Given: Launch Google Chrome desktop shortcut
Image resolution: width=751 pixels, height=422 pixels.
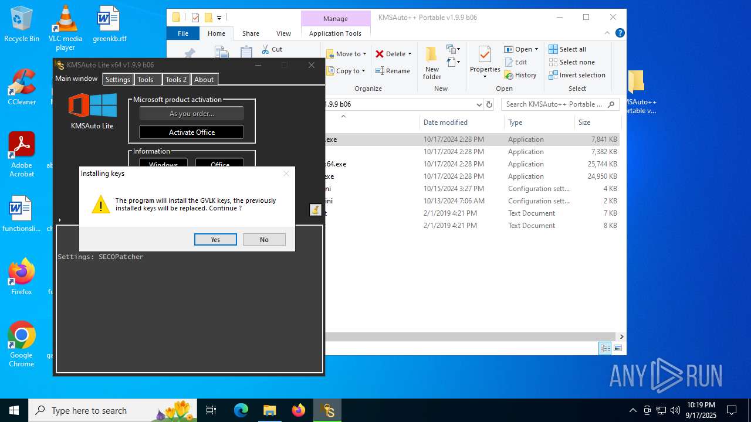Looking at the screenshot, I should point(22,344).
